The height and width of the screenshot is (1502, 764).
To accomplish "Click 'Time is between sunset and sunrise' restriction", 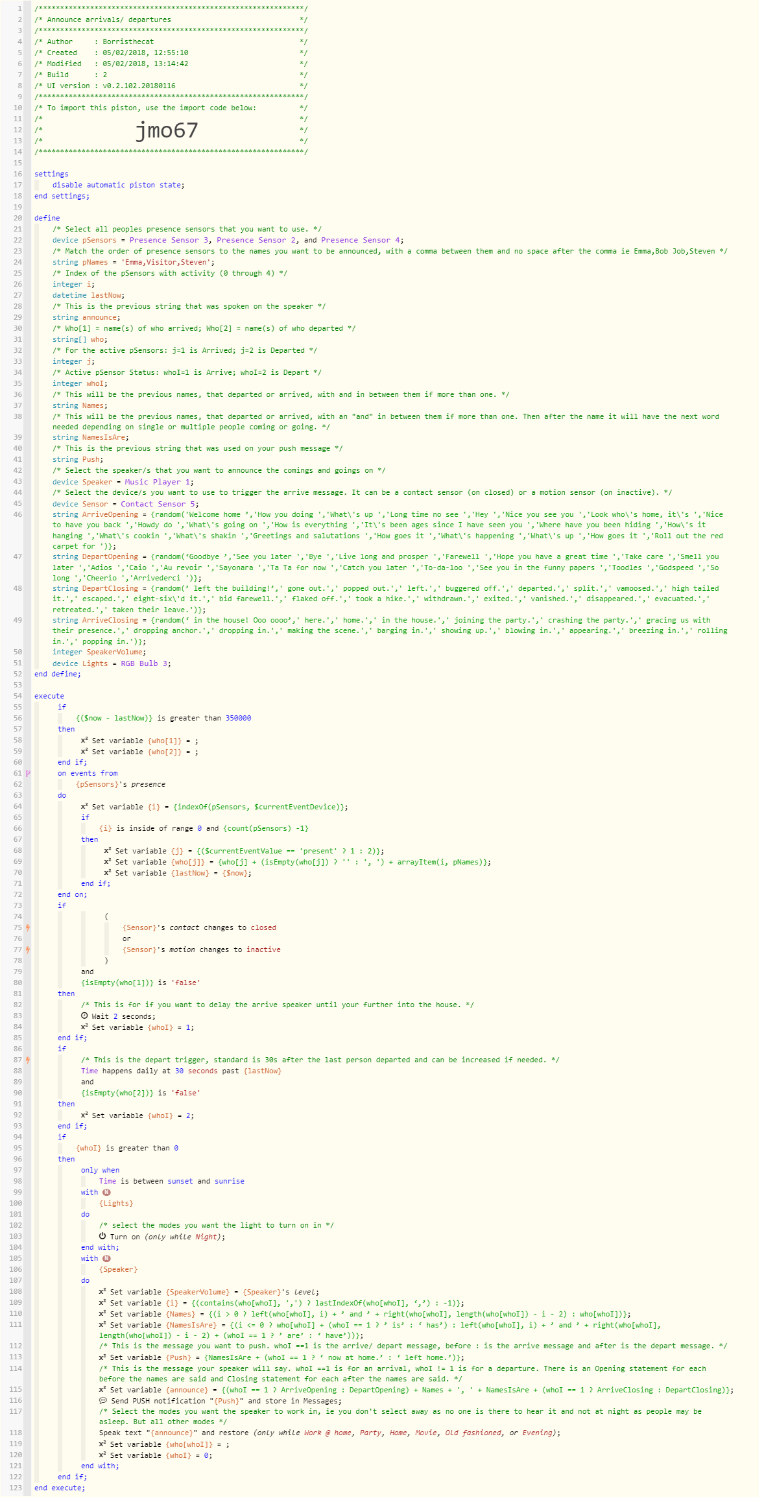I will tap(172, 1181).
